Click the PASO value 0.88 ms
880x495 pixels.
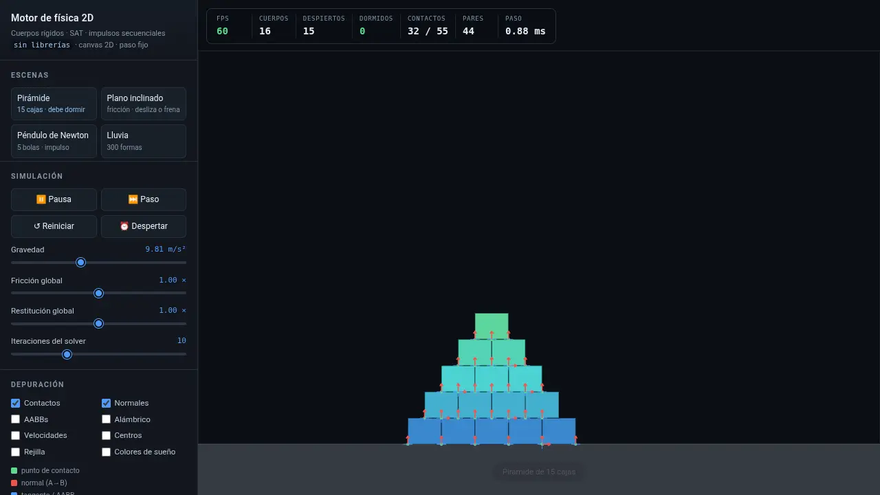[525, 31]
